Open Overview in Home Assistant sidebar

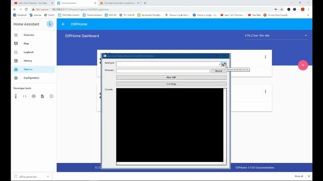tap(33, 35)
